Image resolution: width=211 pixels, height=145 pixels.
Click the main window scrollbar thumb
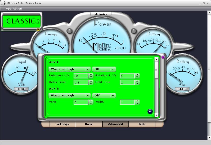coord(209,69)
